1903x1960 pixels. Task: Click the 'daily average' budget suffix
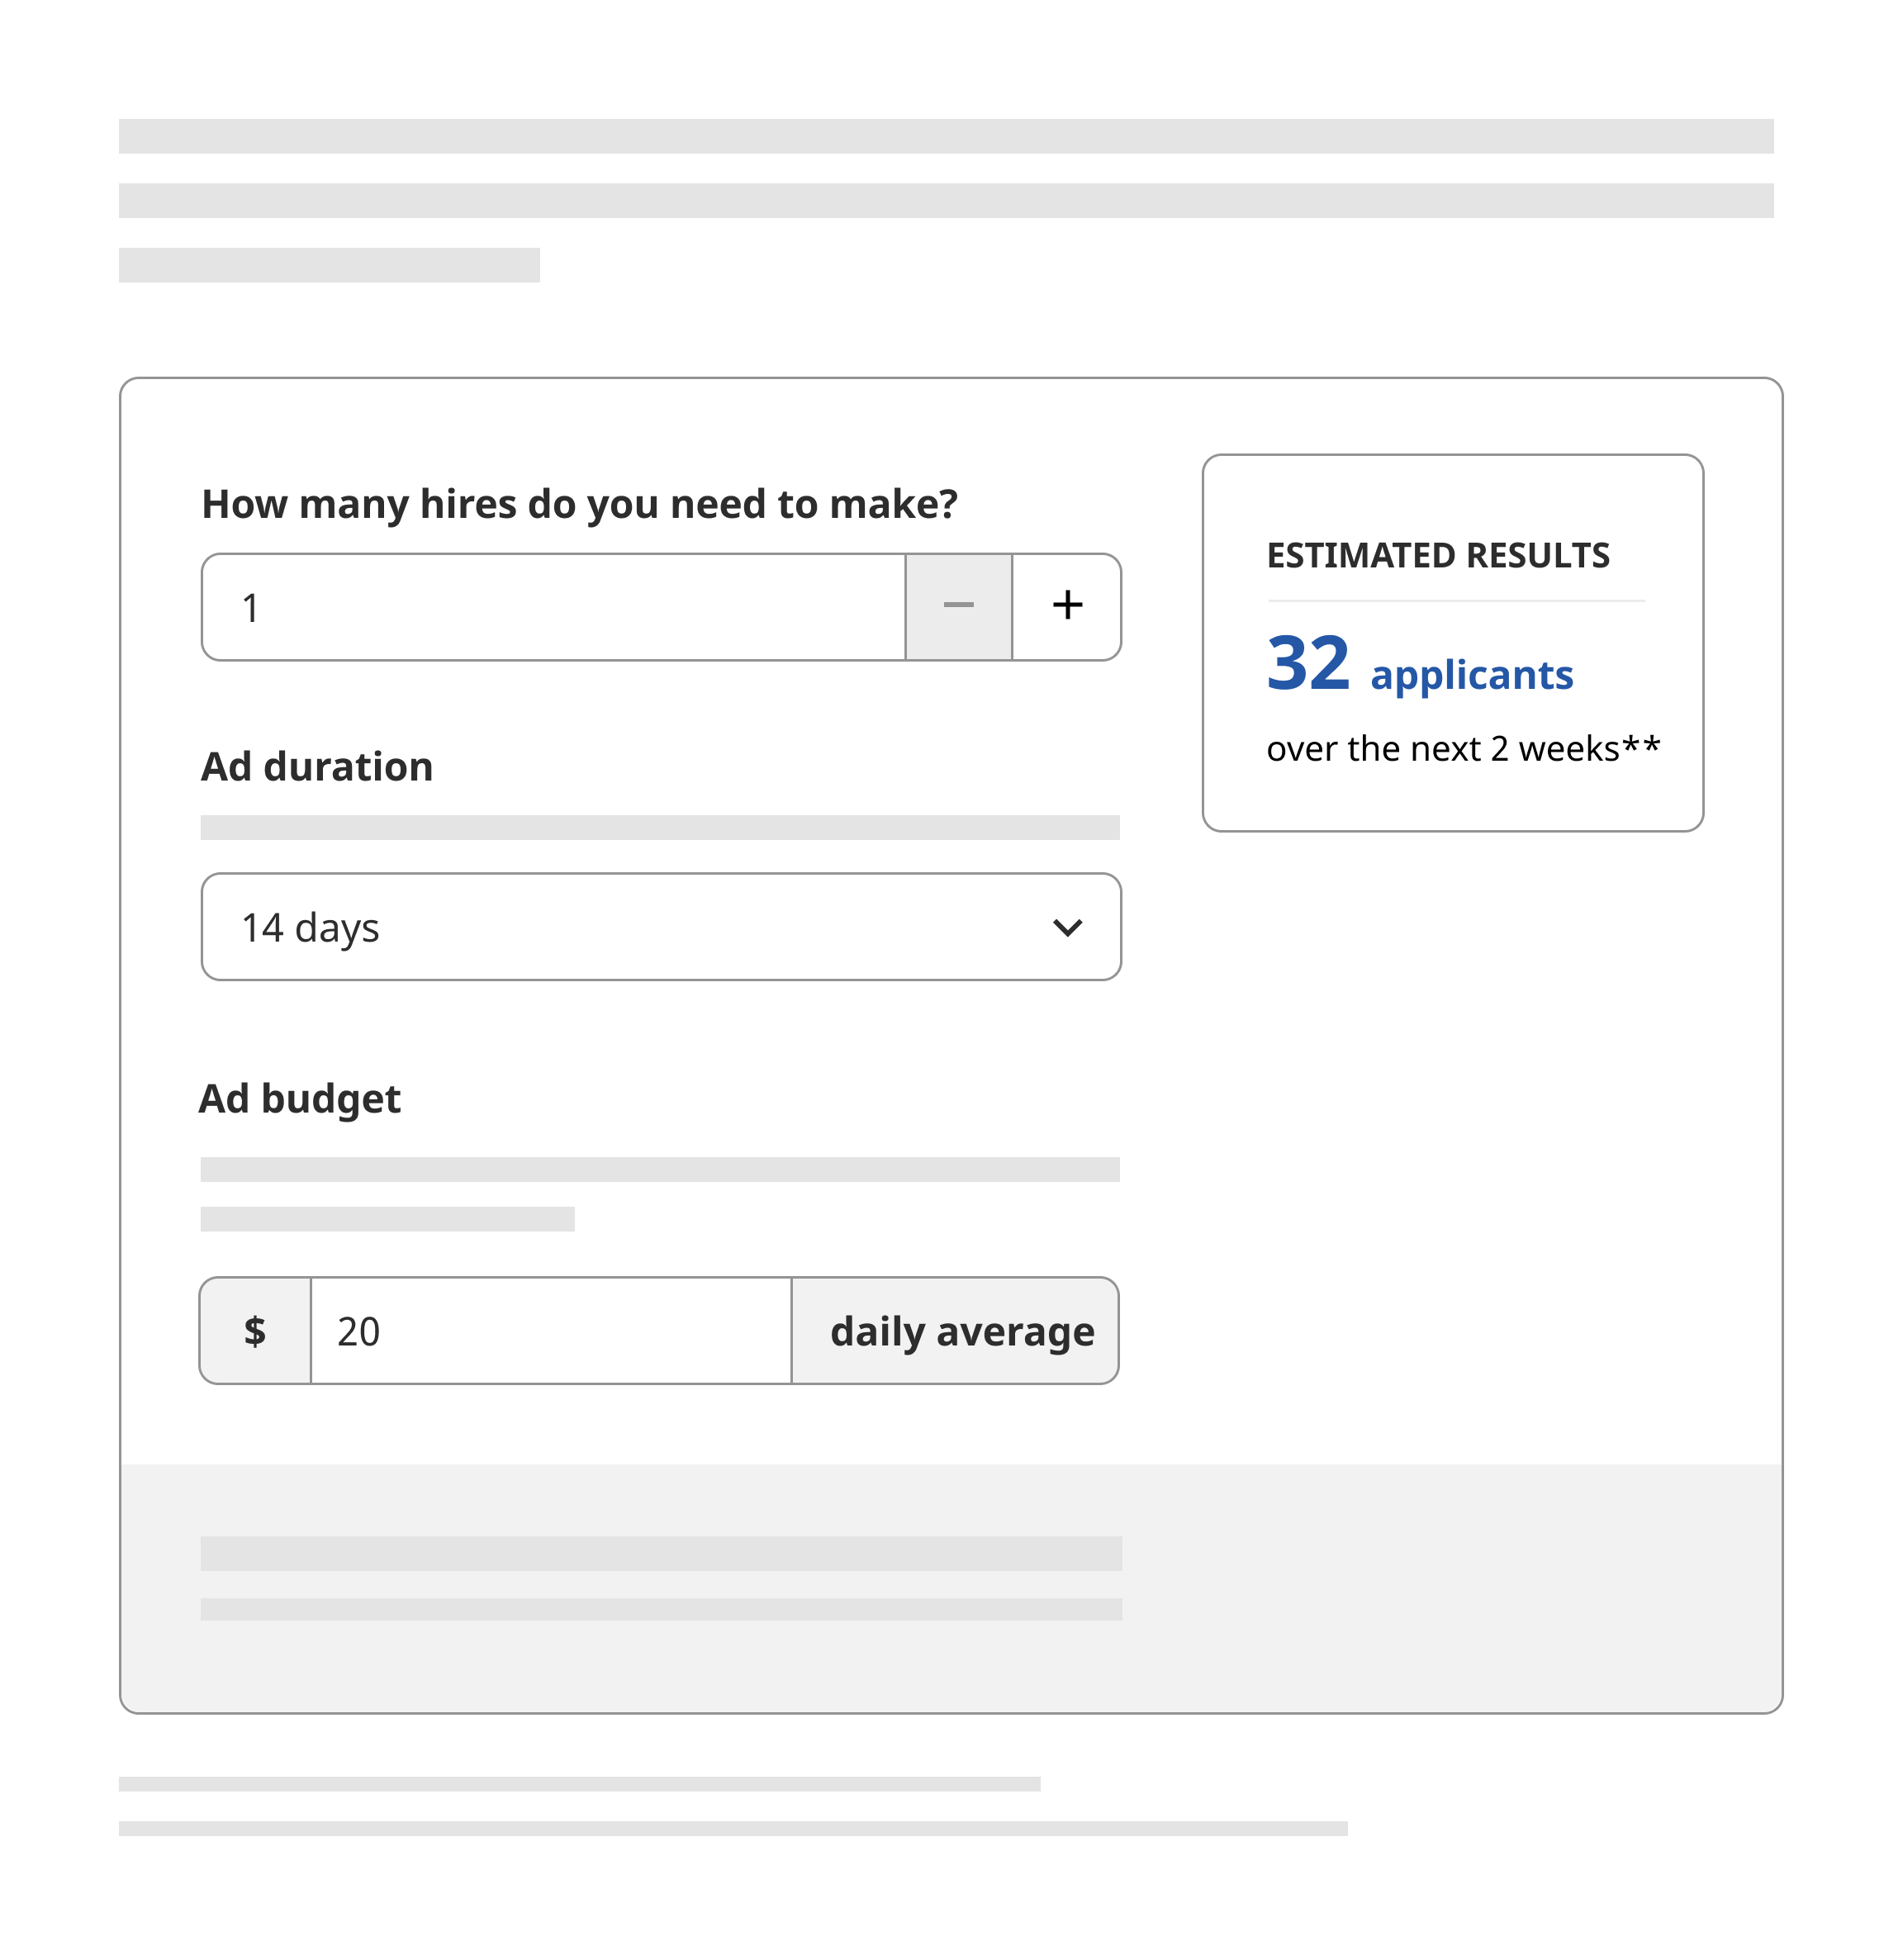point(961,1331)
